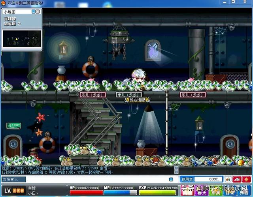Click the 抵用卷 voucher amount field
253x197 pixels.
[x=208, y=179]
